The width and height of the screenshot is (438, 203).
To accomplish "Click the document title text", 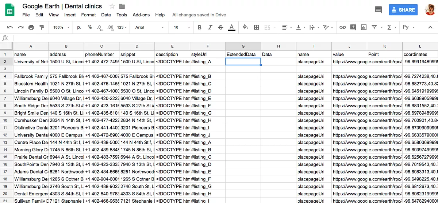I will (x=62, y=6).
